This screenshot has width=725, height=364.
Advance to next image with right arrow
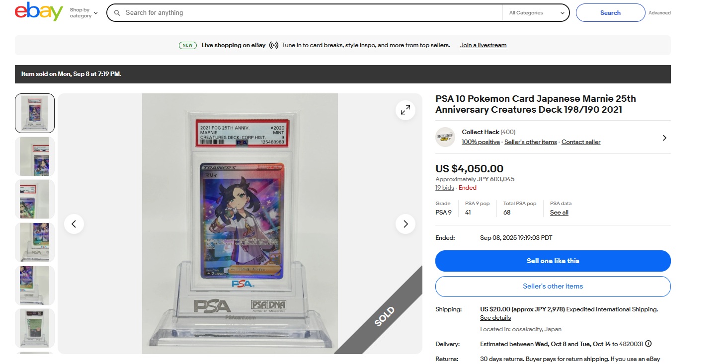[405, 224]
